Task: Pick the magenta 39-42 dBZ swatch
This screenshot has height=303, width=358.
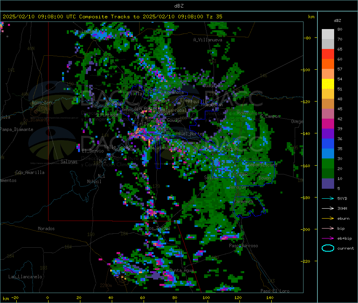Action: pyautogui.click(x=328, y=123)
